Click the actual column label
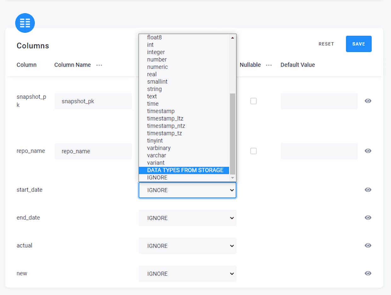391x295 pixels. tap(24, 246)
